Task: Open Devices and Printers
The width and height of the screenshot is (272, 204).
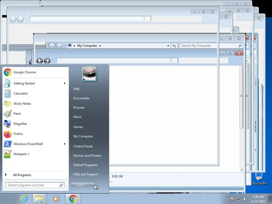Action: (x=87, y=156)
